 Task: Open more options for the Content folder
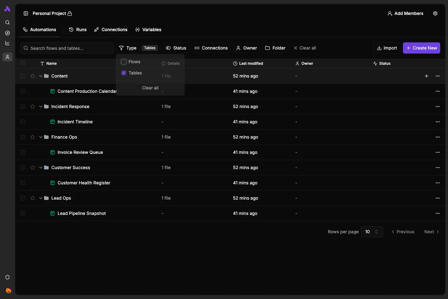(x=438, y=76)
